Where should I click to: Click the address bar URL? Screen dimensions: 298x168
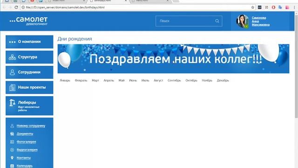pyautogui.click(x=65, y=7)
